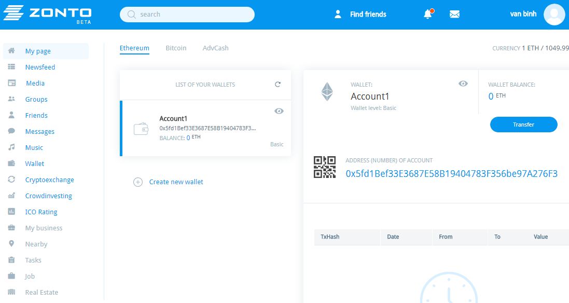Click the Find friends link

click(x=368, y=14)
